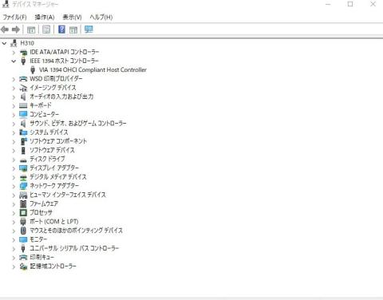The image size is (383, 300).
Task: Click the ディスク ドライブ icon
Action: point(23,160)
